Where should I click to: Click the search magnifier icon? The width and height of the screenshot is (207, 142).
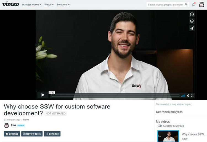coord(186,5)
